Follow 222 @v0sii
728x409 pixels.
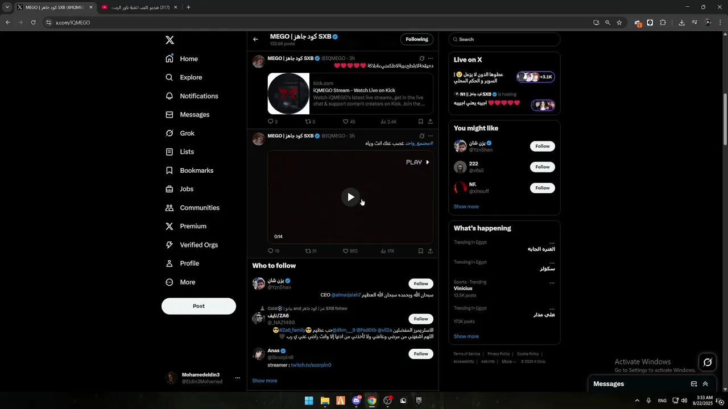tap(543, 167)
